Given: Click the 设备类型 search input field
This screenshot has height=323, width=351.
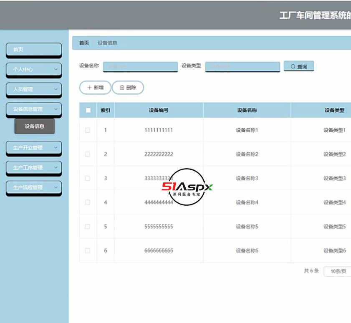Looking at the screenshot, I should pos(242,66).
